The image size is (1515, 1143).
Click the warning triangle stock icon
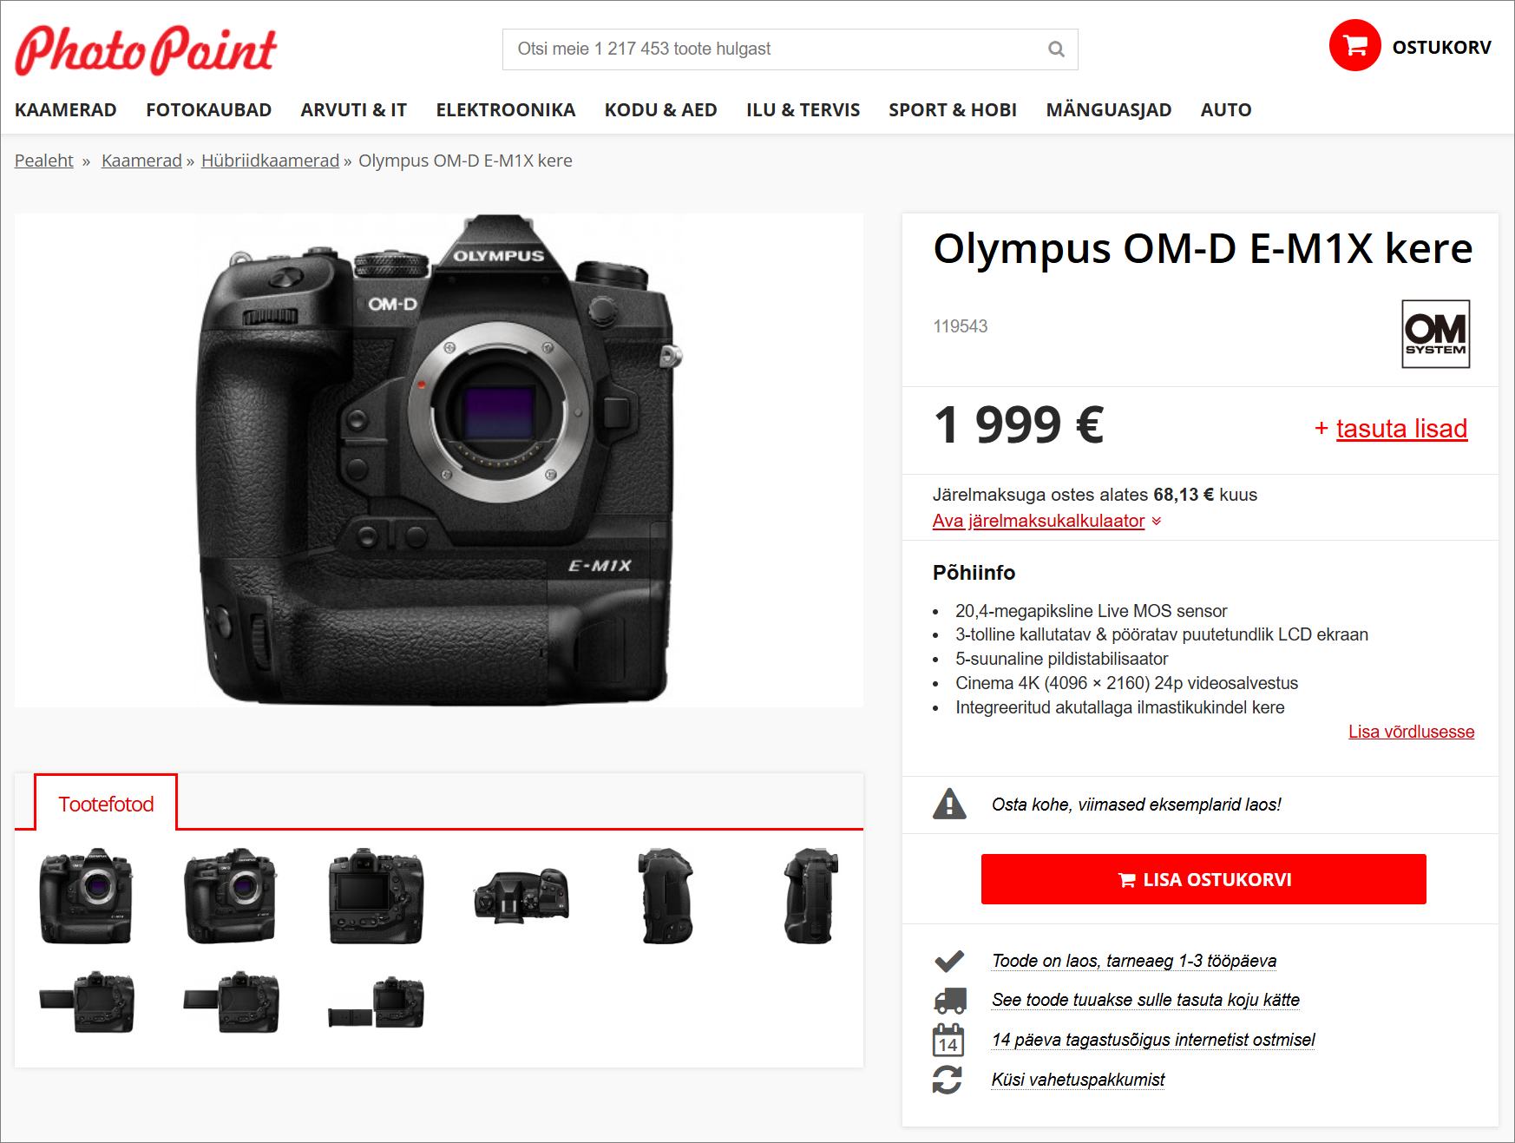(x=949, y=804)
